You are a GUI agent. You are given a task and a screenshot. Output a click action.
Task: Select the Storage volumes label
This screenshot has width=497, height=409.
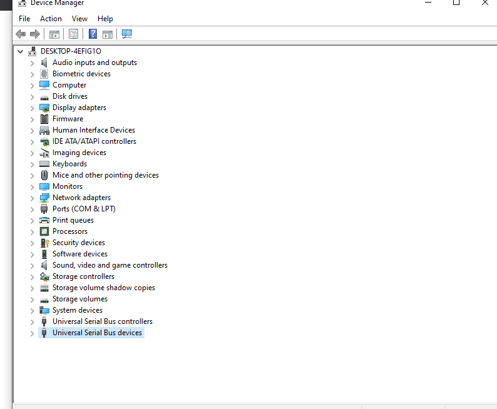80,299
